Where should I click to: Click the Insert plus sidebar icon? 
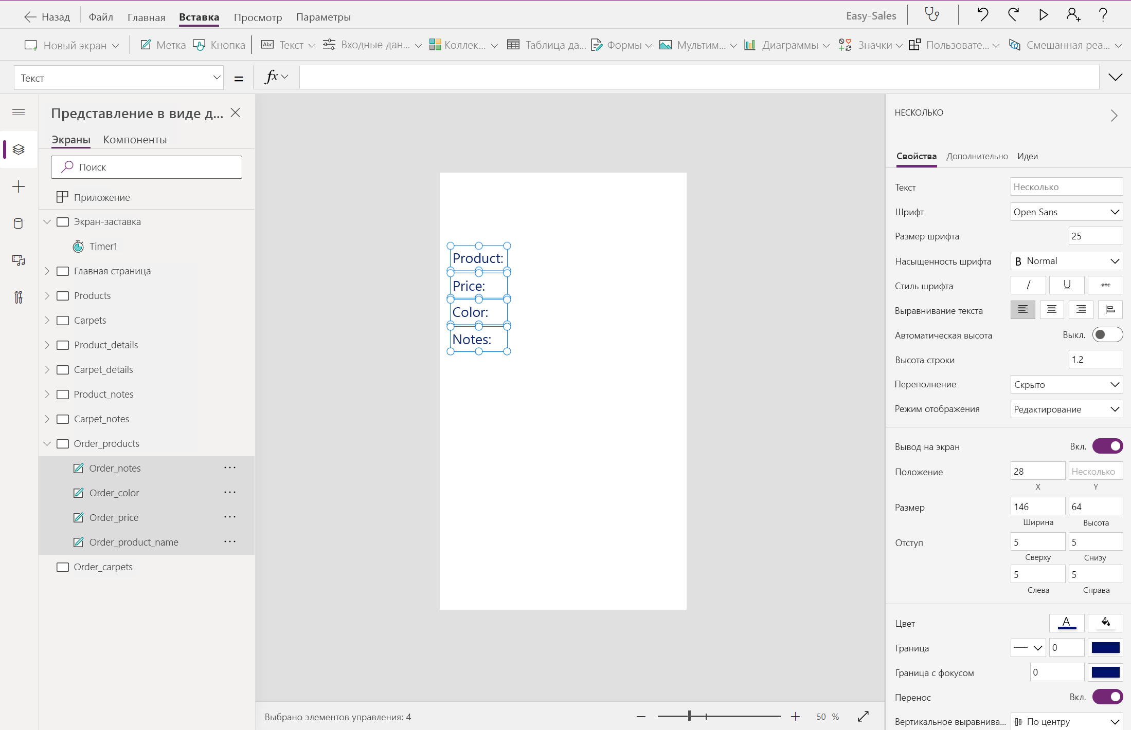click(x=19, y=186)
